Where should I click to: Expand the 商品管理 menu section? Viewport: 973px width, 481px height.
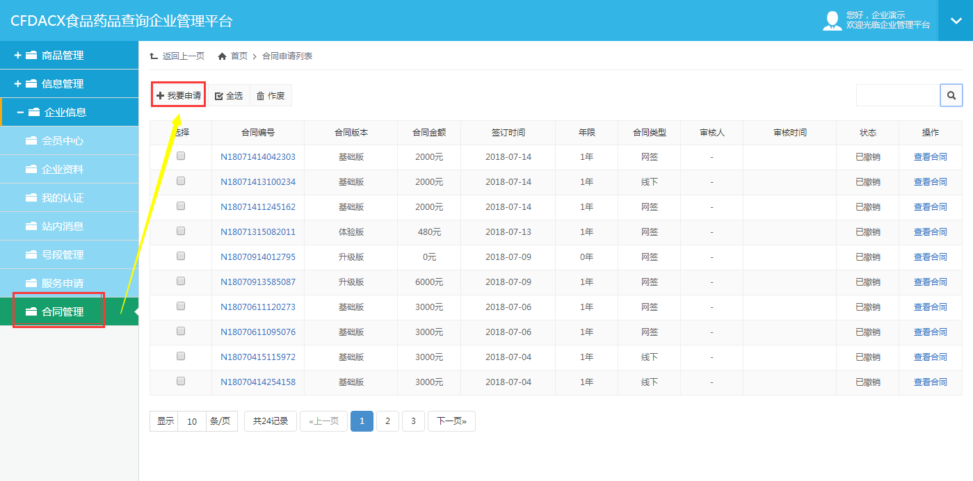click(x=69, y=55)
